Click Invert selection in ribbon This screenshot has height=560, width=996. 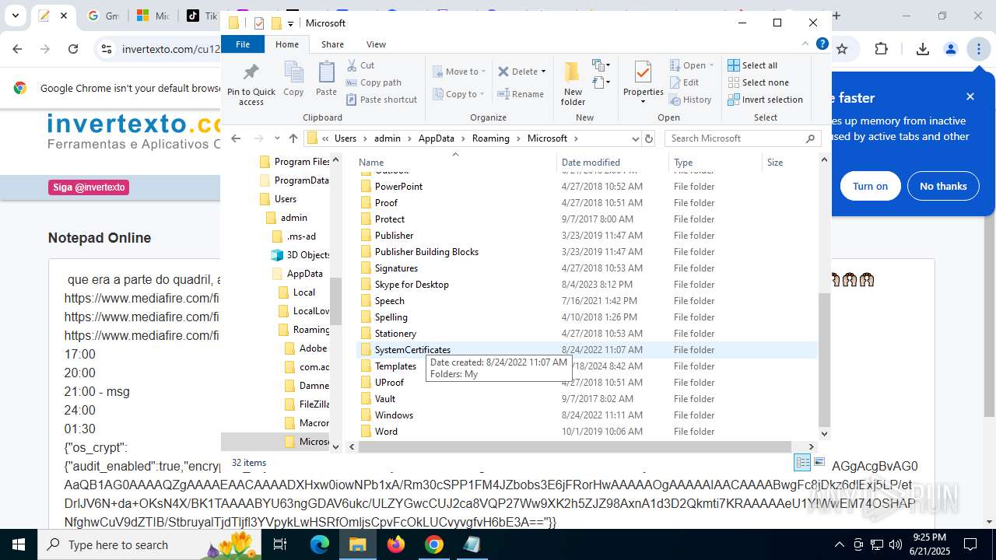765,100
